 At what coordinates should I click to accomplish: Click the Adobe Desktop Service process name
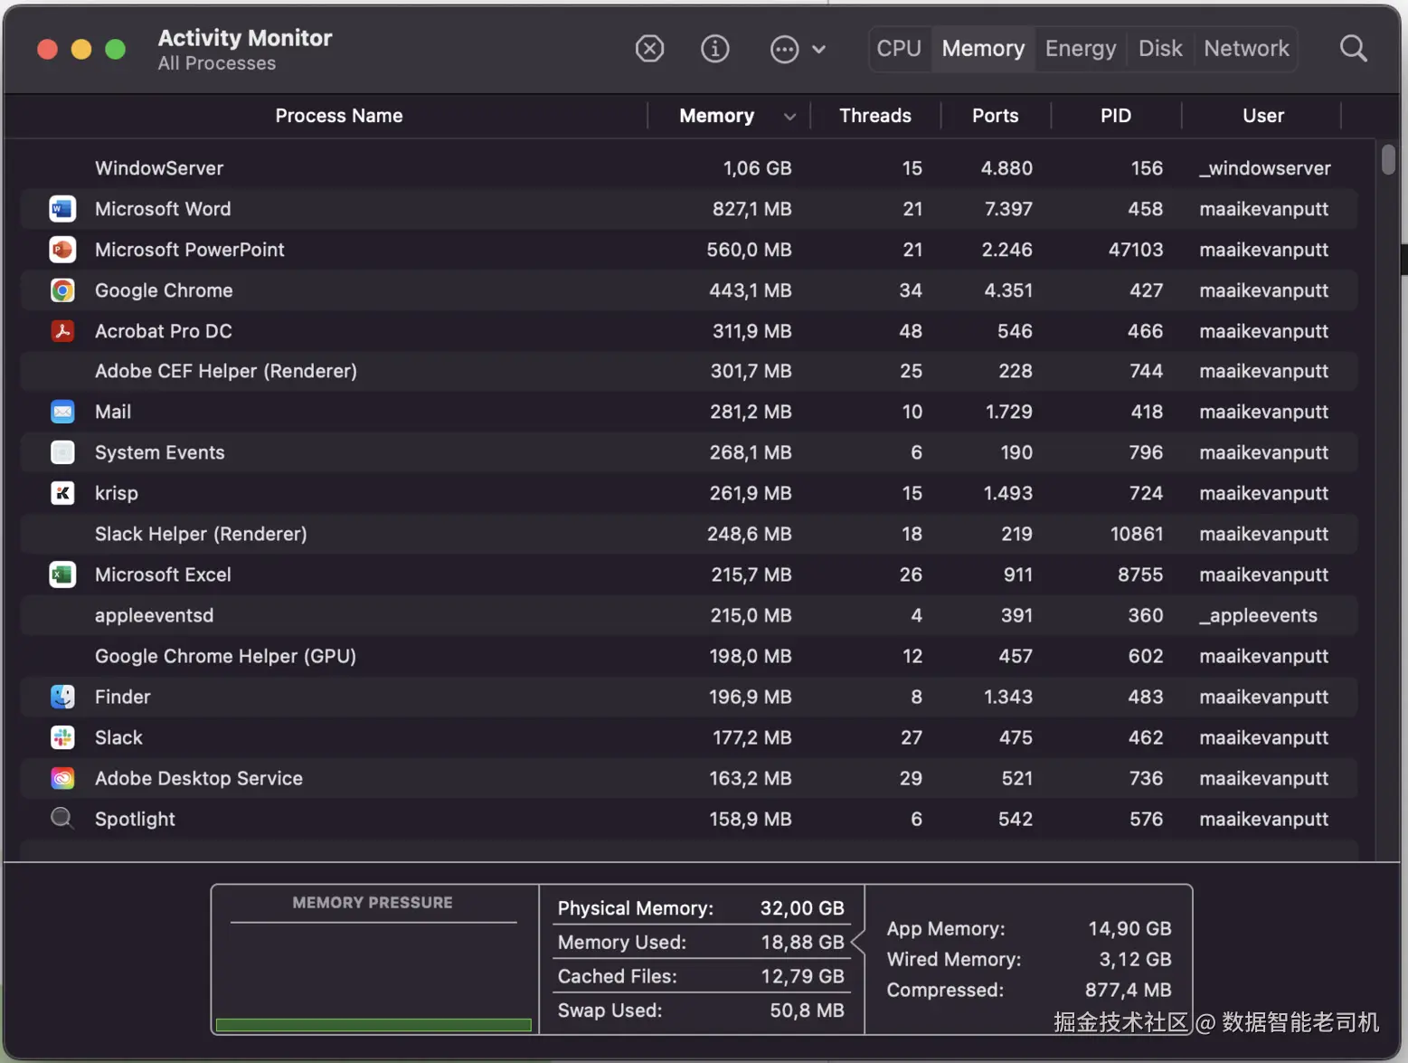click(x=199, y=778)
